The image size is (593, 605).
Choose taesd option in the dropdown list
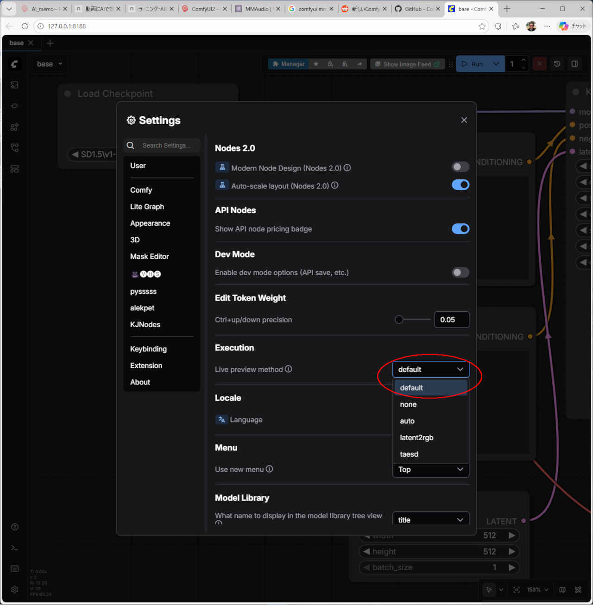click(x=409, y=454)
